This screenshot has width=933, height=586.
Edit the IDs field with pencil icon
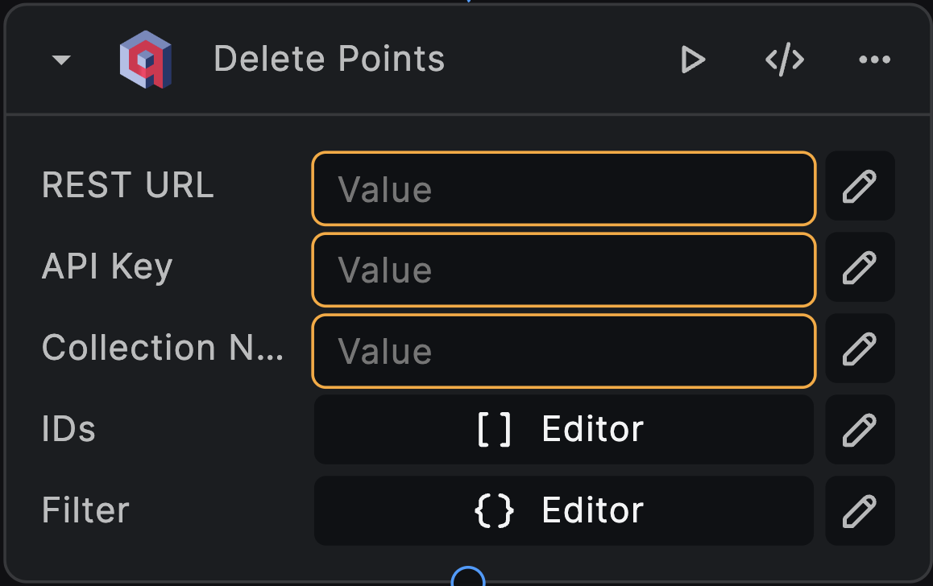coord(860,429)
